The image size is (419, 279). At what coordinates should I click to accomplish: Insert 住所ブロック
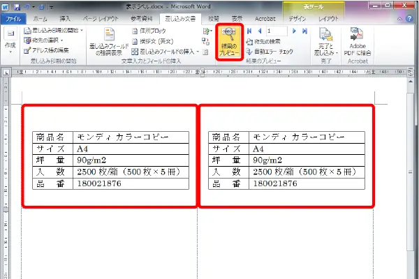(149, 31)
